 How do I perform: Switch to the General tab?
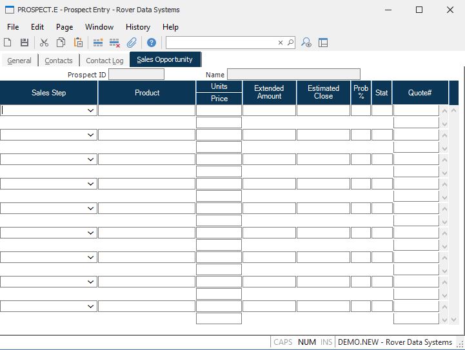click(19, 61)
